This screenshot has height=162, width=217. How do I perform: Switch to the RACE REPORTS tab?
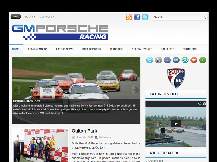(92, 49)
